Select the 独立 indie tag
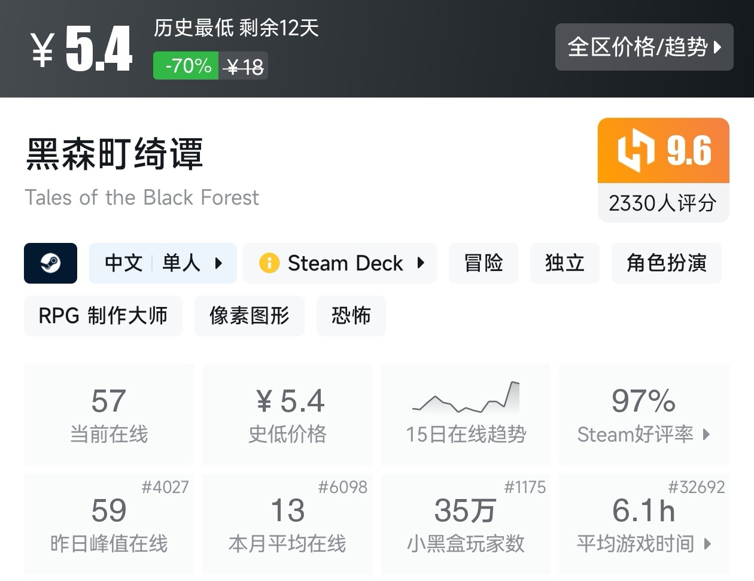Image resolution: width=754 pixels, height=581 pixels. pyautogui.click(x=564, y=263)
